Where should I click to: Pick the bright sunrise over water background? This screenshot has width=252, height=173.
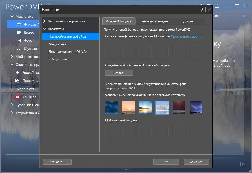pyautogui.click(x=145, y=108)
